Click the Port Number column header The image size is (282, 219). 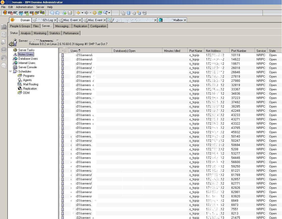(x=242, y=51)
